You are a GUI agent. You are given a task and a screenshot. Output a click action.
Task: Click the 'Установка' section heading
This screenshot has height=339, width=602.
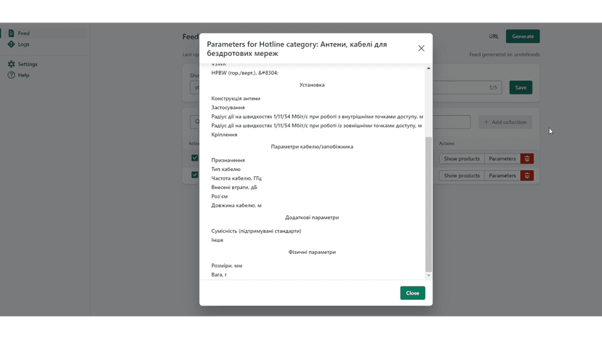[x=312, y=85]
